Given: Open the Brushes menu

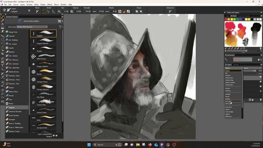Looking at the screenshot, I should coord(30,5).
